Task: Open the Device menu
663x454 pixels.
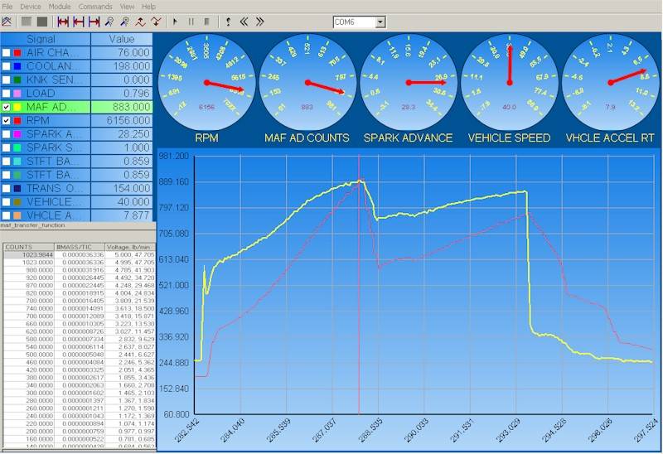Action: [30, 6]
